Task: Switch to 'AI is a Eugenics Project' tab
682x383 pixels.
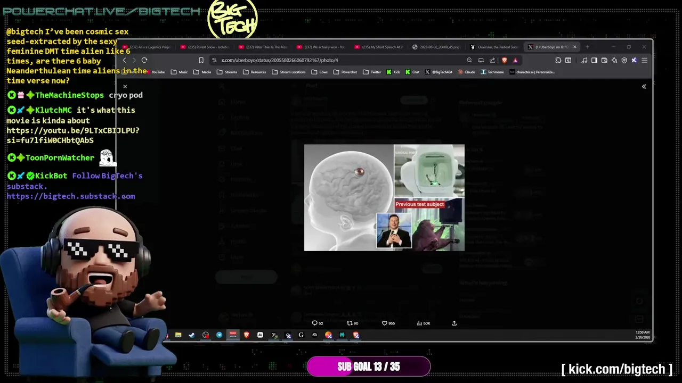Action: pyautogui.click(x=147, y=47)
